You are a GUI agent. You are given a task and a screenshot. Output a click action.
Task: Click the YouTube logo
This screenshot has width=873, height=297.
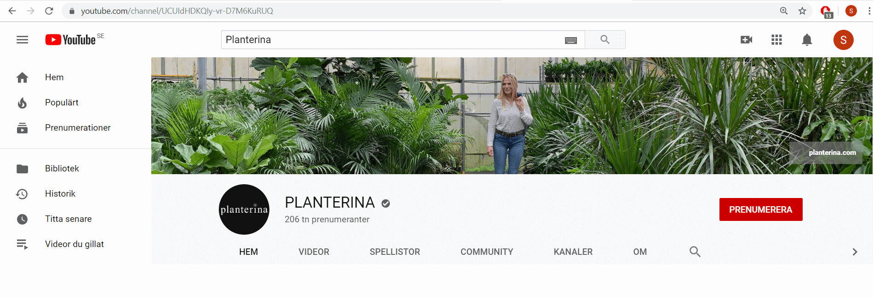pos(71,40)
